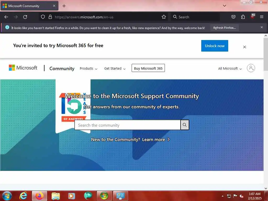Open the Firefox extensions puzzle icon
Viewport: 268px width, 201px height.
pyautogui.click(x=243, y=17)
